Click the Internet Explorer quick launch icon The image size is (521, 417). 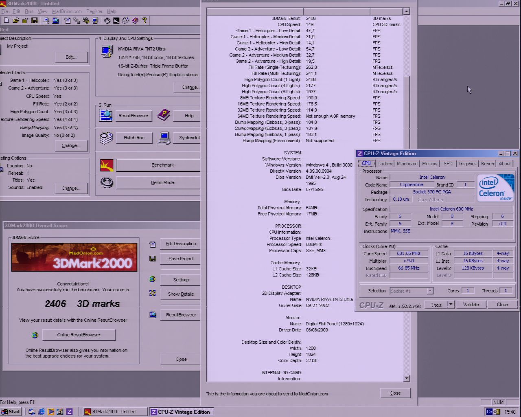[x=41, y=412]
